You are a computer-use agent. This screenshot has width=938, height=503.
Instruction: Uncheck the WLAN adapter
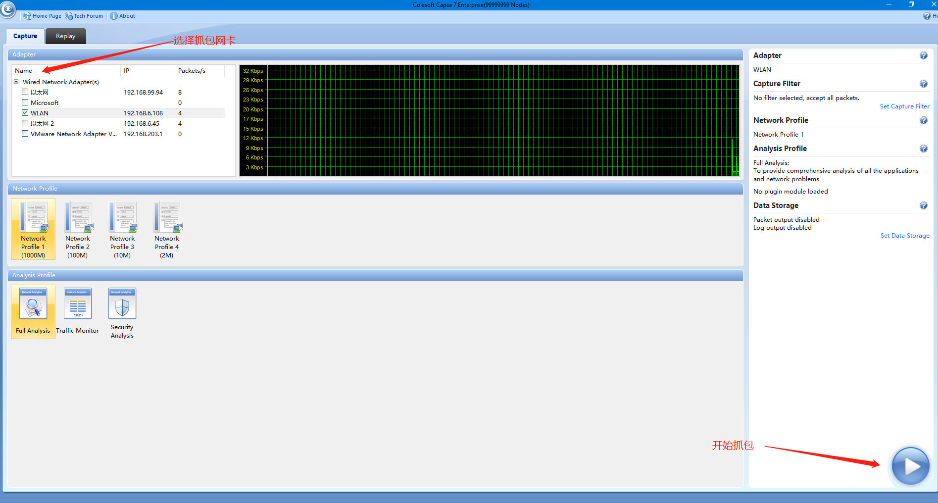(25, 112)
